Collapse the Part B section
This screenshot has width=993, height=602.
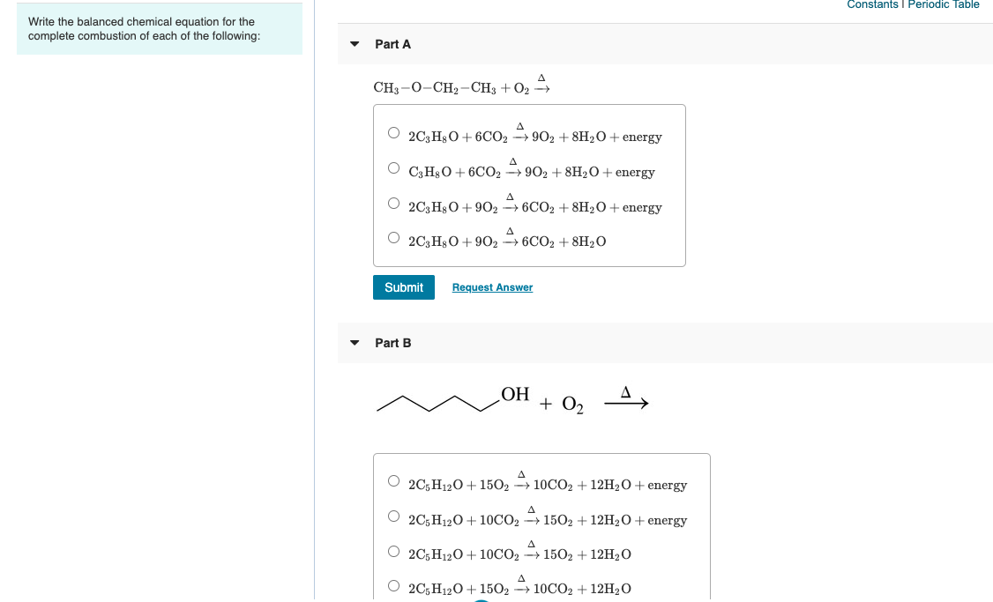[355, 343]
